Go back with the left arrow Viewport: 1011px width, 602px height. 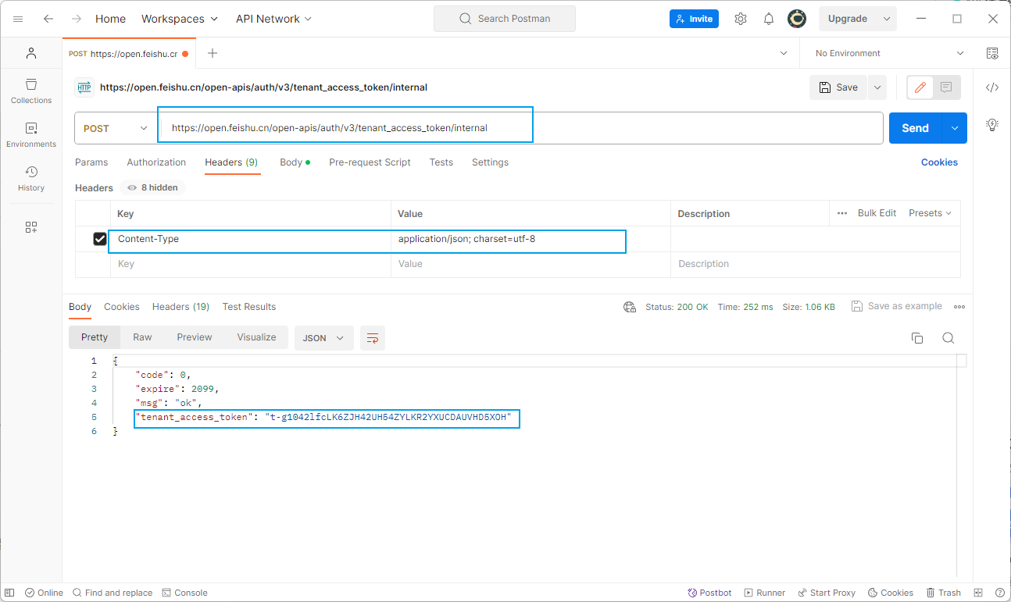tap(48, 19)
